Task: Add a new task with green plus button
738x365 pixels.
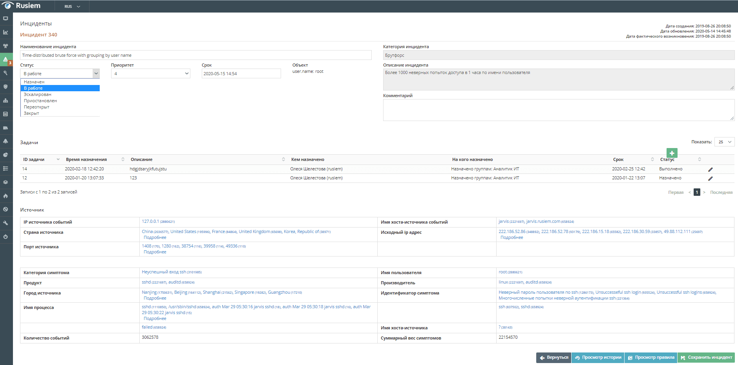Action: pos(672,153)
